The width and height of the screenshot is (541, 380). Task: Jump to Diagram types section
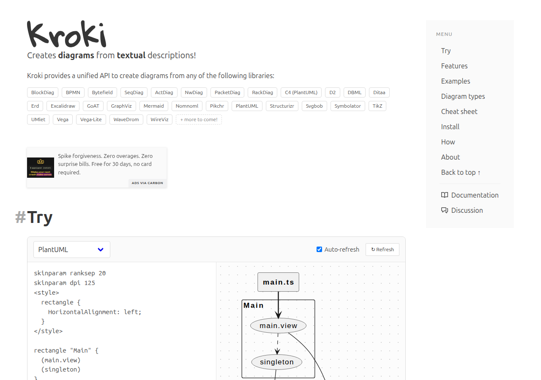click(463, 96)
